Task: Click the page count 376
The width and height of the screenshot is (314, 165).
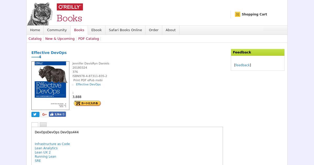Action: tap(75, 72)
